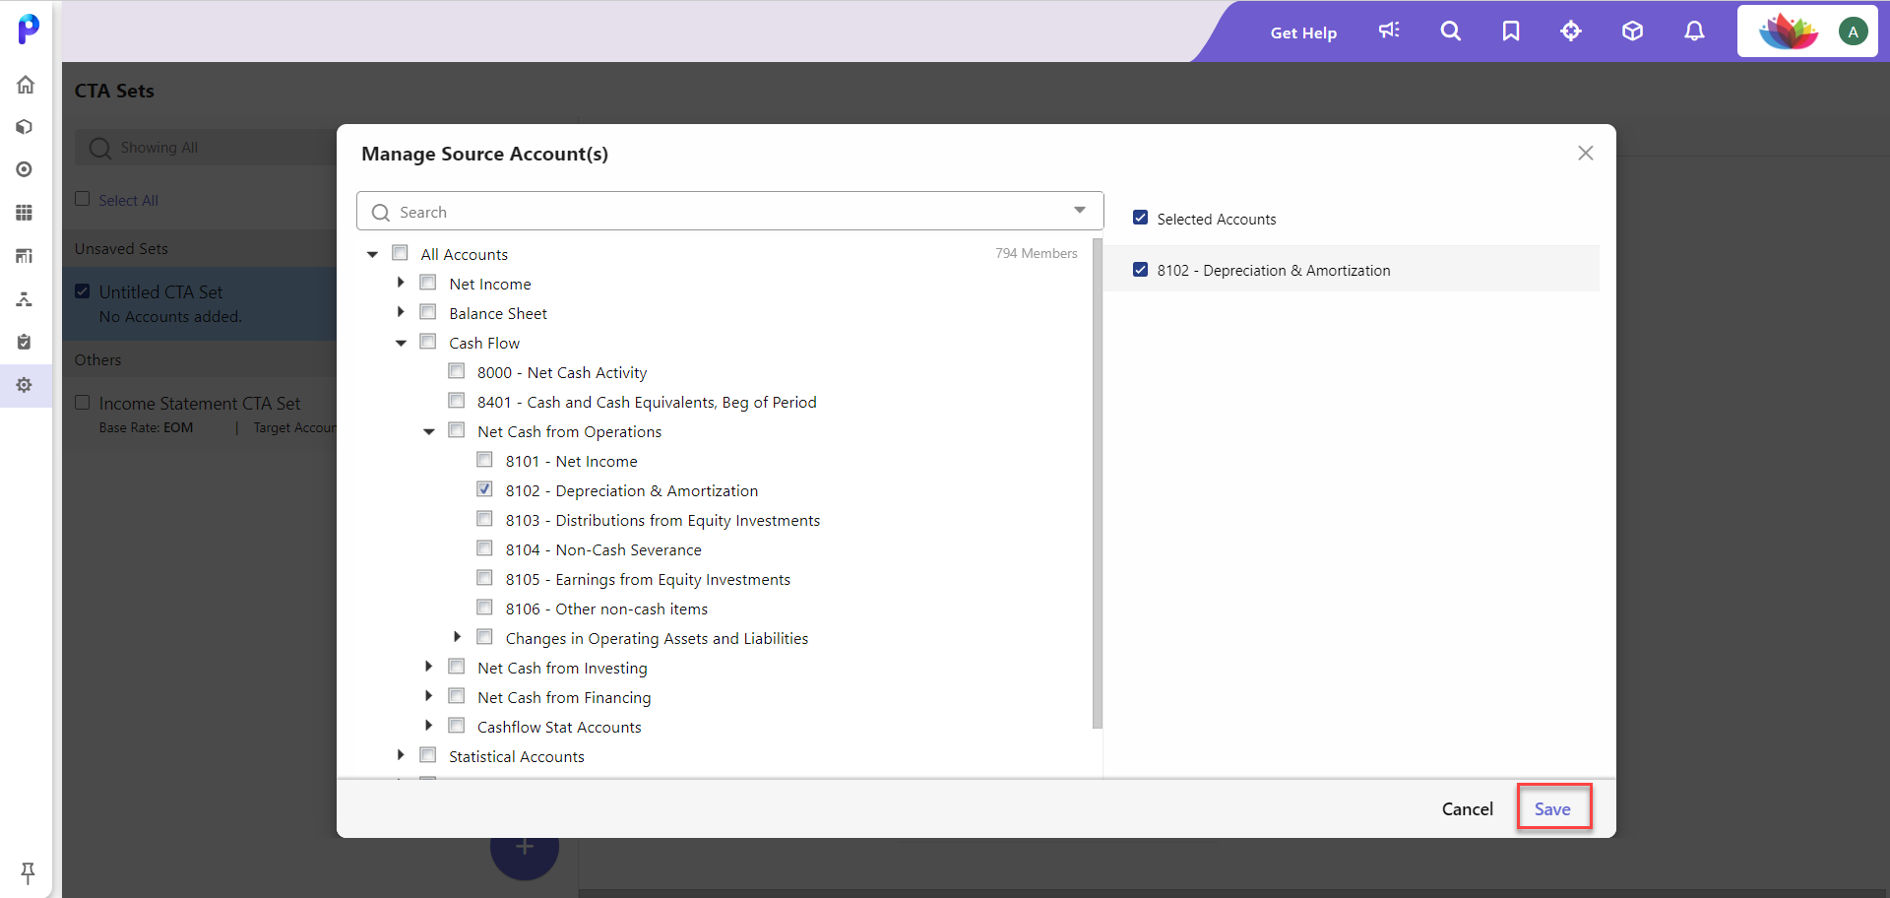Open the reports chart icon in sidebar
This screenshot has width=1890, height=898.
point(25,256)
